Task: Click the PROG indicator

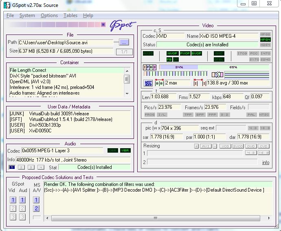Action: point(149,114)
